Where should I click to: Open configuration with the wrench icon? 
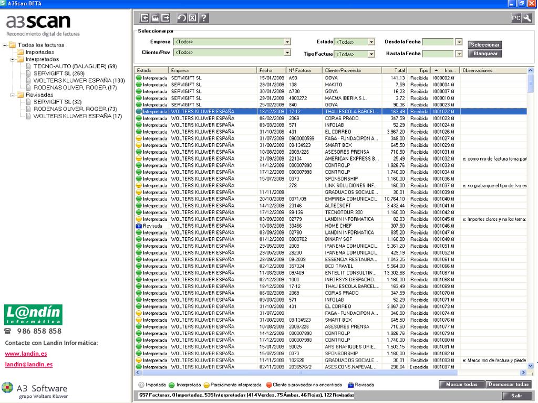(526, 18)
